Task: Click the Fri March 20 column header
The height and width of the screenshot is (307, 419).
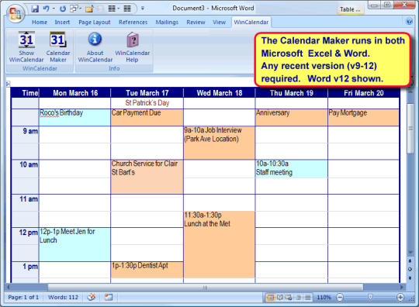Action: point(363,93)
